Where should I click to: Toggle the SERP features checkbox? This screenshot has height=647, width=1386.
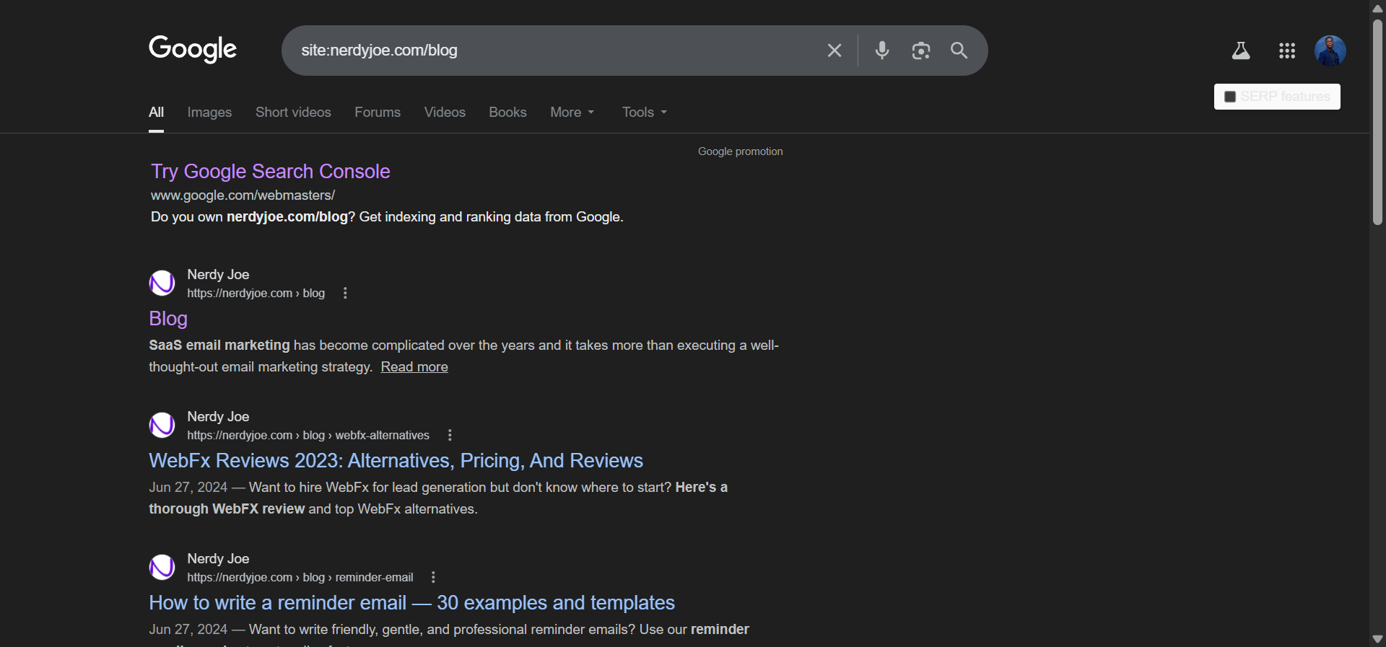pos(1231,97)
